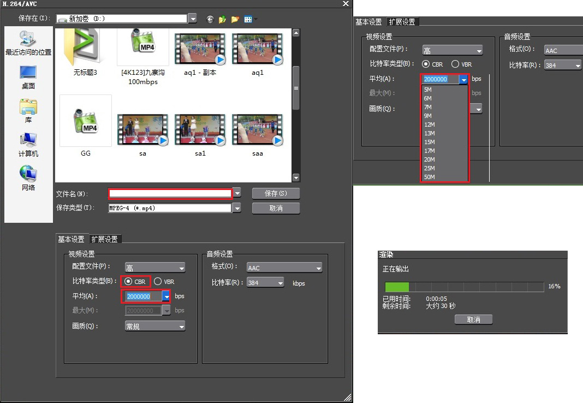This screenshot has width=583, height=403.
Task: Select the GG MP4 file
Action: [86, 126]
